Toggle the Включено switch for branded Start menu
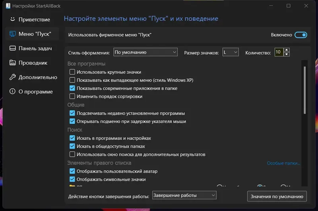The height and width of the screenshot is (211, 318). [x=301, y=35]
